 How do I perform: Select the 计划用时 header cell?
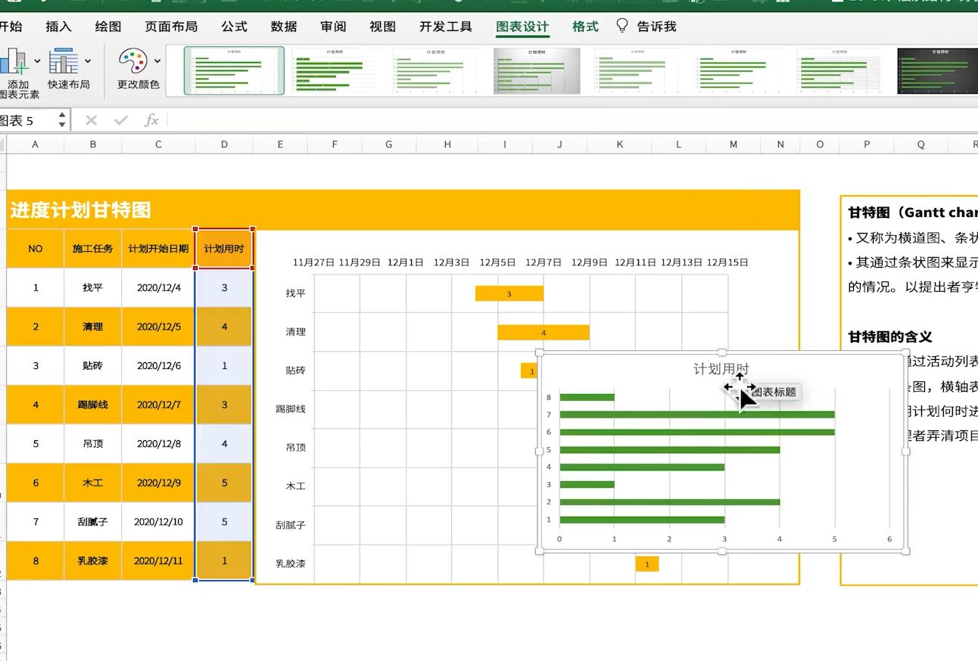(224, 248)
